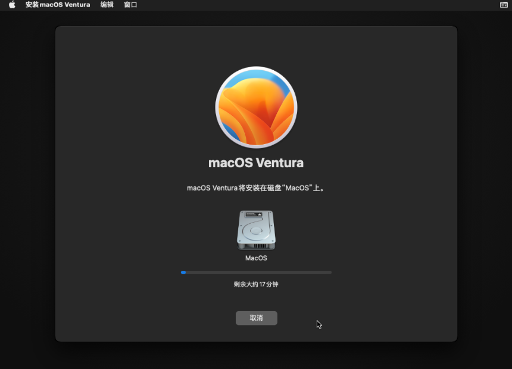The image size is (512, 369).
Task: Click the MacOS label under disk icon
Action: coord(256,258)
